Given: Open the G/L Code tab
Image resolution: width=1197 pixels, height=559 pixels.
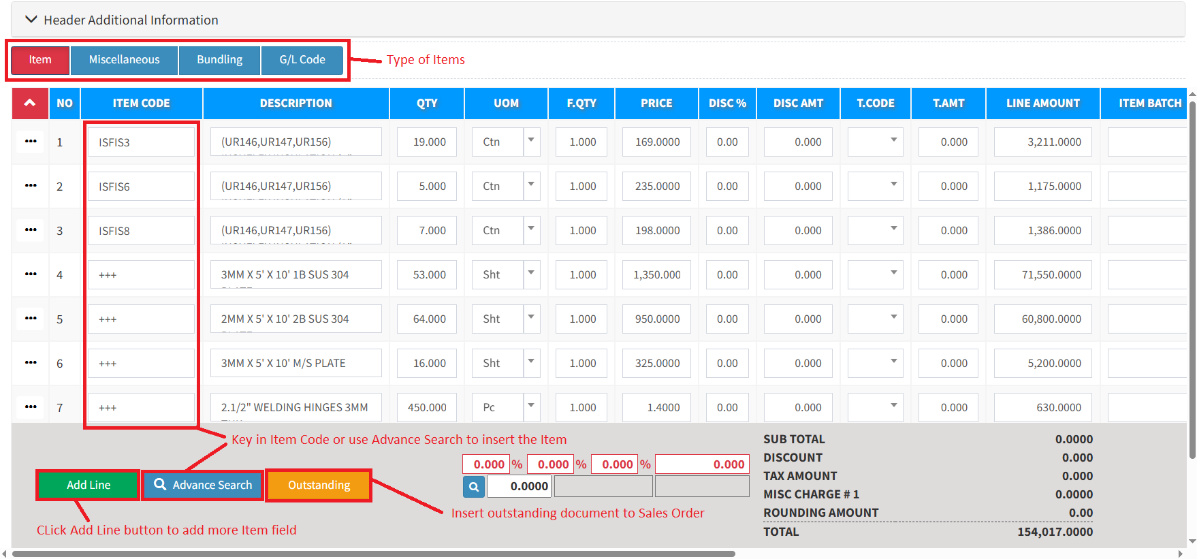Looking at the screenshot, I should coord(302,60).
